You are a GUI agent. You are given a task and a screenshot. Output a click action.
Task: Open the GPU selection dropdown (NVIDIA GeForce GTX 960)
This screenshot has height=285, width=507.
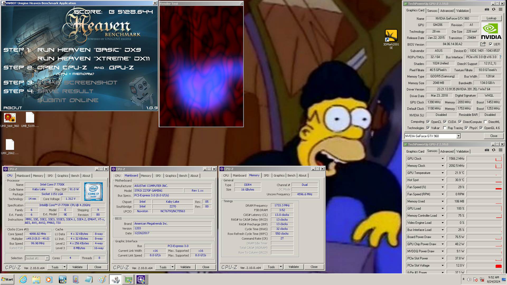(x=458, y=136)
